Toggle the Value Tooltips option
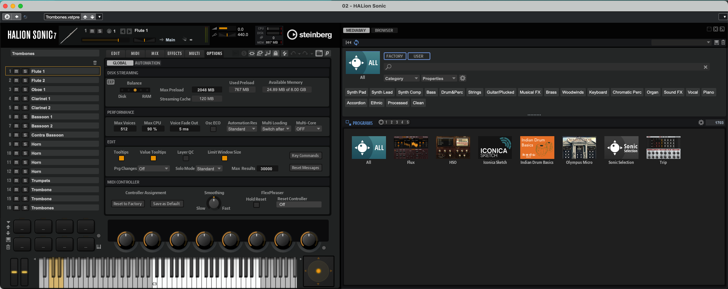Screen dimensions: 728x289 click(153, 158)
